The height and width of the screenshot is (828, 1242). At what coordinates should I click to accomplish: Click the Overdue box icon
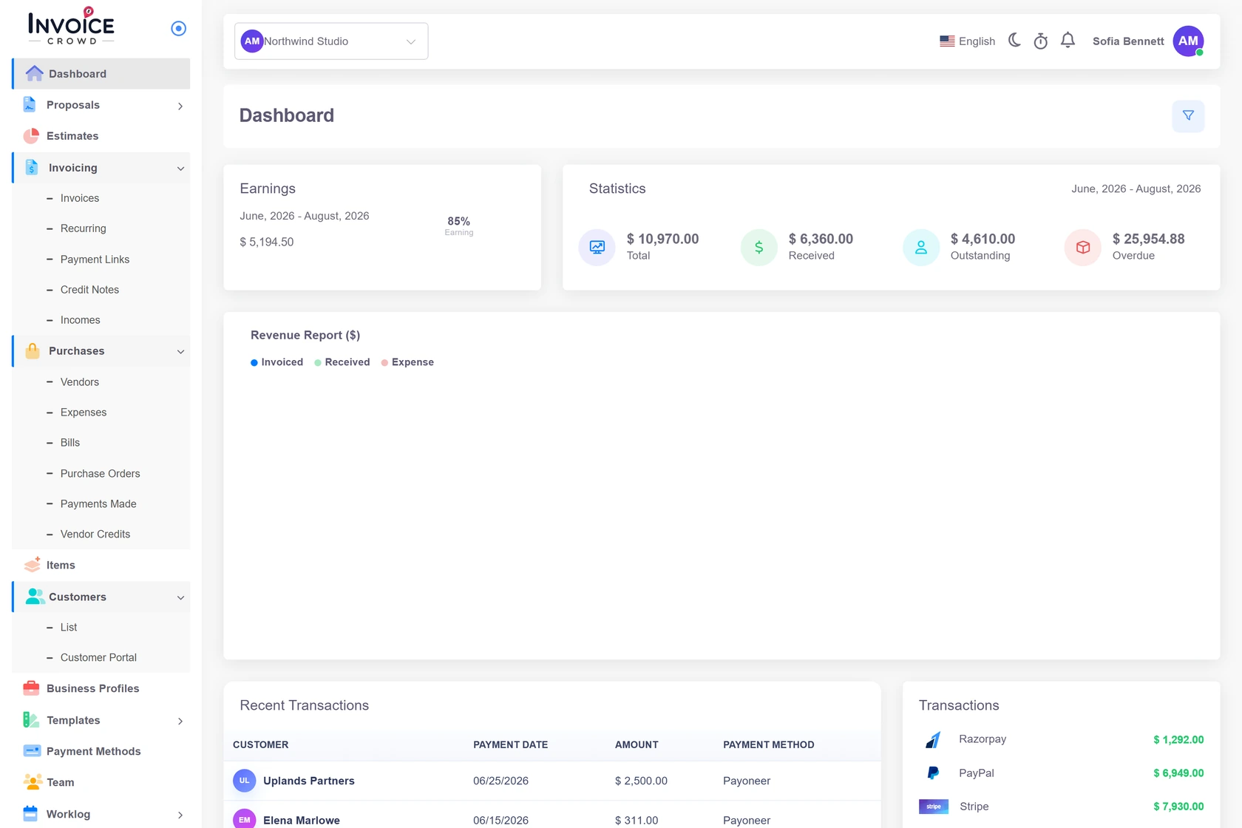point(1083,248)
